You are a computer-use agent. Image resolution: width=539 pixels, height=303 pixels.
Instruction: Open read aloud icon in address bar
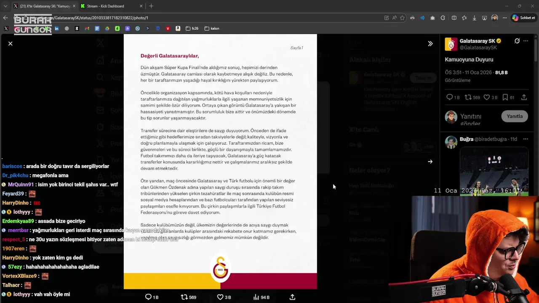(394, 18)
